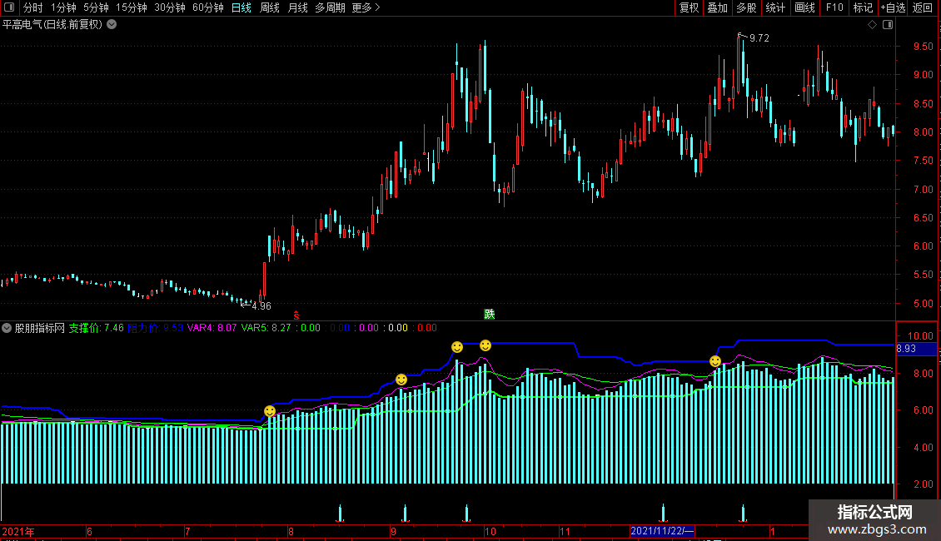The image size is (941, 541).
Task: Expand the 更多 > period menu
Action: pos(366,7)
